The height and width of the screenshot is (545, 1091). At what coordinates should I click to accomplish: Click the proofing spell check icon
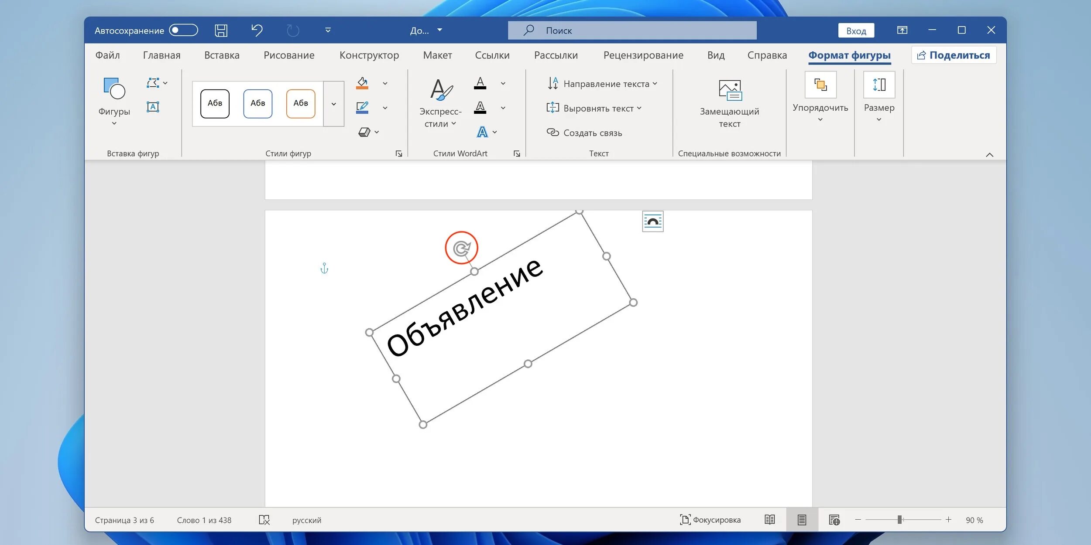click(x=264, y=520)
